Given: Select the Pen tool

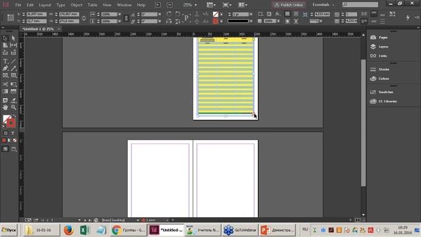Looking at the screenshot, I should 5,68.
